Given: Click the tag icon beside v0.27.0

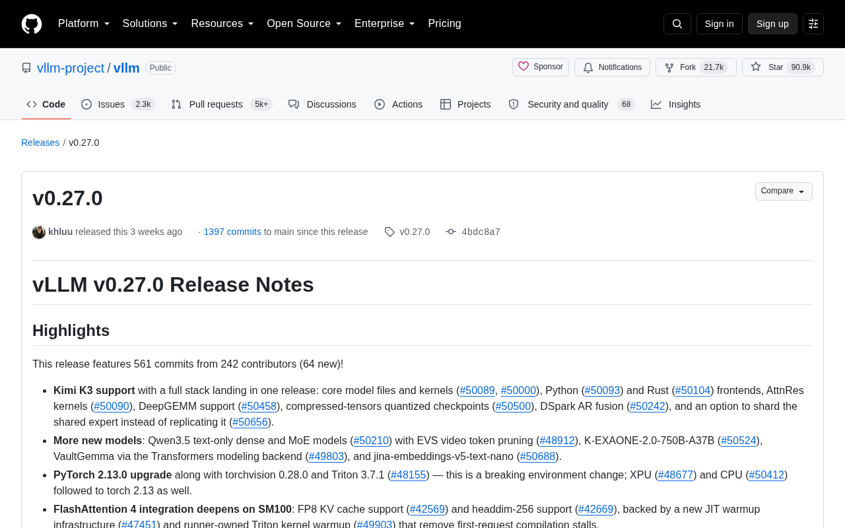Looking at the screenshot, I should point(389,232).
